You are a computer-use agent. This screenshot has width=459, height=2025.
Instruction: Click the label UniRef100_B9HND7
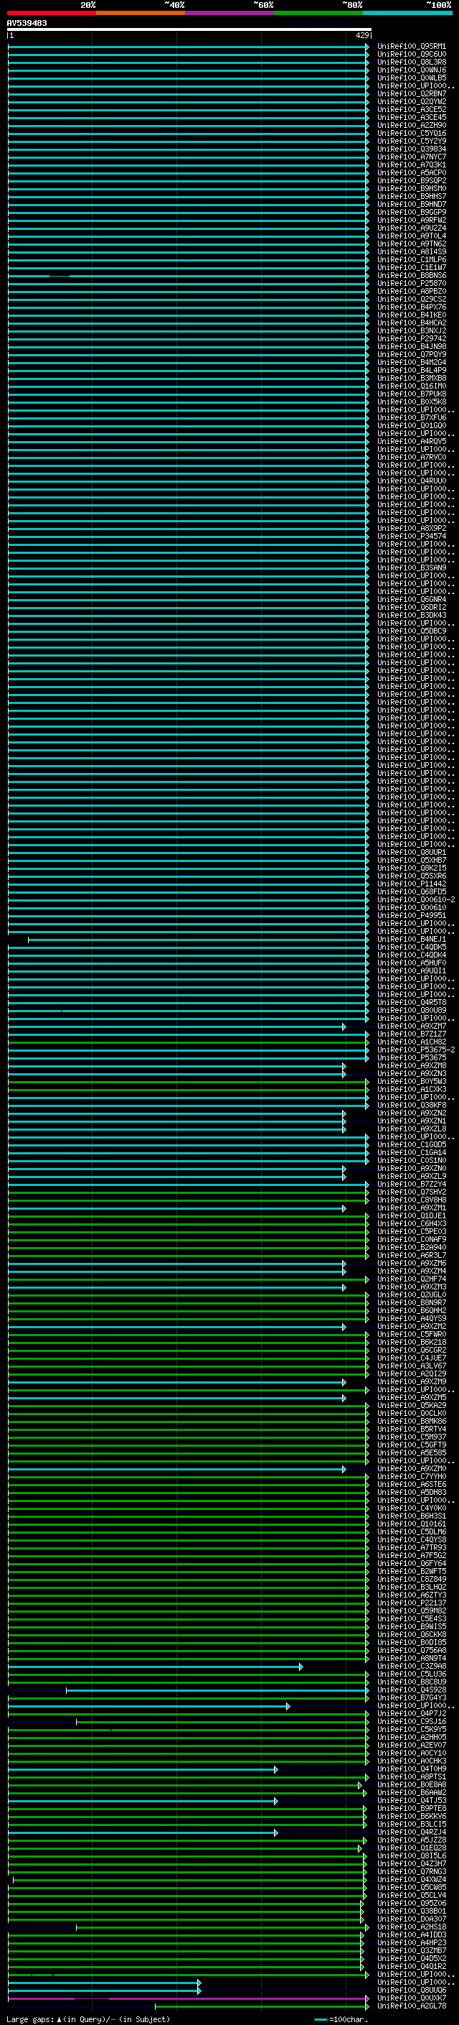click(411, 205)
